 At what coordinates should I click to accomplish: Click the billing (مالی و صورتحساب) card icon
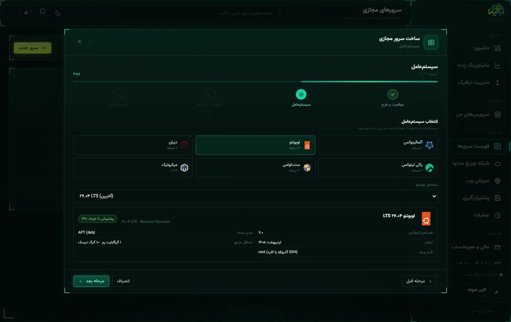(x=498, y=247)
